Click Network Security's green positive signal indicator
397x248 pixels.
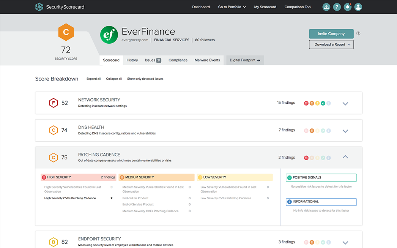click(323, 103)
